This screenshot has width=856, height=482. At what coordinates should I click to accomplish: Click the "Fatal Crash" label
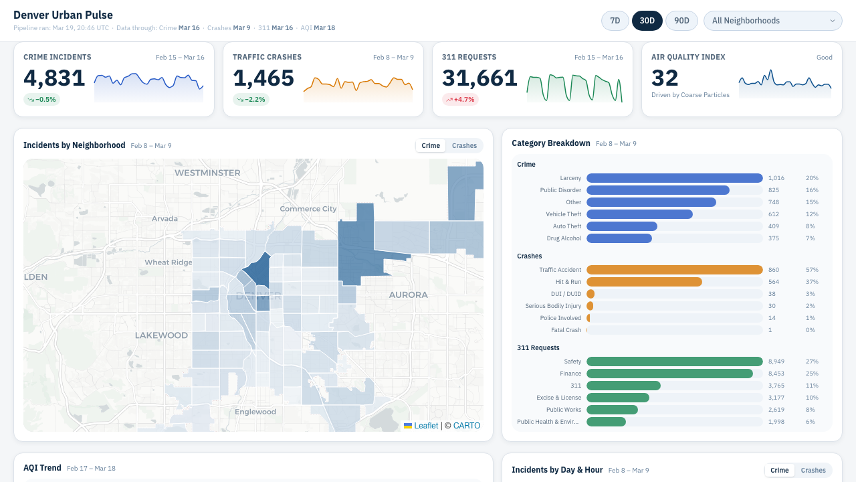(566, 330)
